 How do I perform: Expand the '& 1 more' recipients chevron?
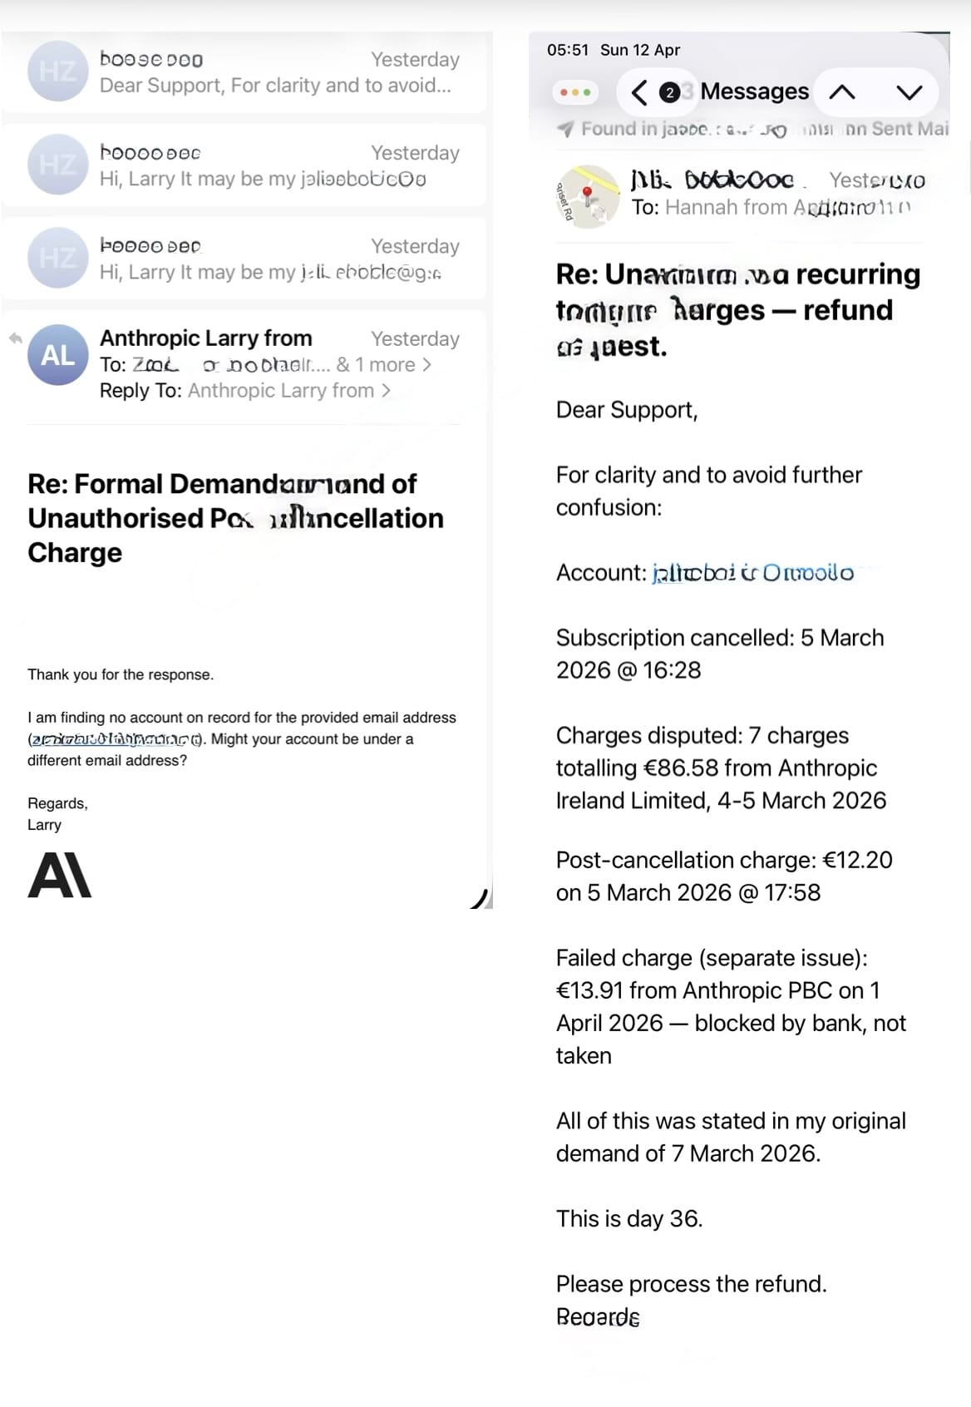(427, 365)
